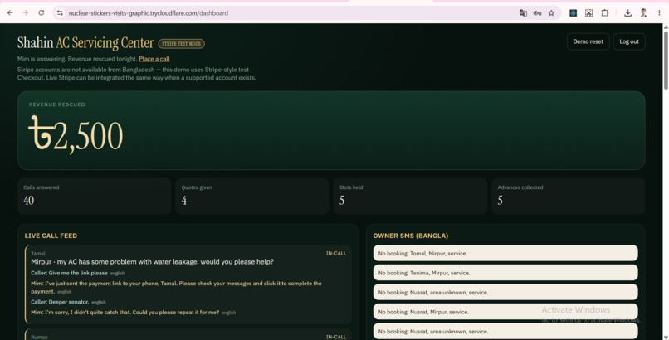Click the REVENUE RESCUED label
This screenshot has width=669, height=340.
56,104
